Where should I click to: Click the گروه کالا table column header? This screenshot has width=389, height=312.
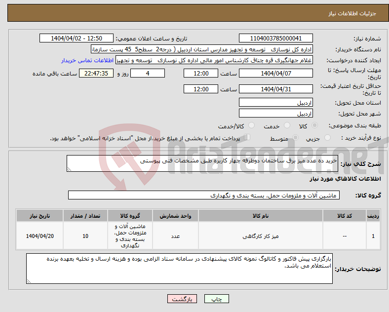click(x=130, y=216)
